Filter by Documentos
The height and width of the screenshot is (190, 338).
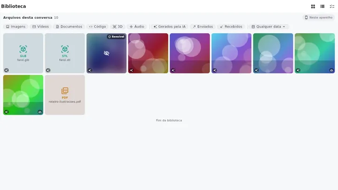69,26
